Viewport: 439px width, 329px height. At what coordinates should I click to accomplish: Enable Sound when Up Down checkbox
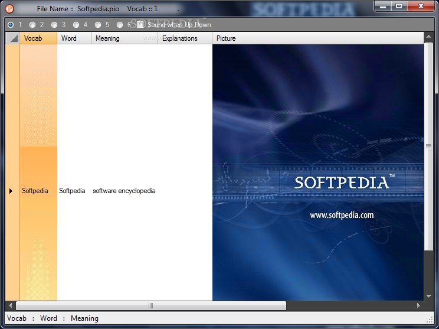[x=140, y=25]
